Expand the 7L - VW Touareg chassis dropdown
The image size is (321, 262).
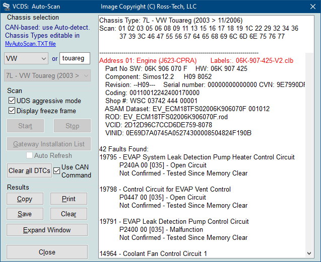coord(47,75)
